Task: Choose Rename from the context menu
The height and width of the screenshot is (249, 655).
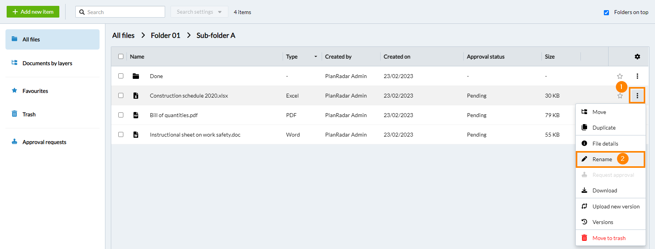Action: click(x=602, y=159)
